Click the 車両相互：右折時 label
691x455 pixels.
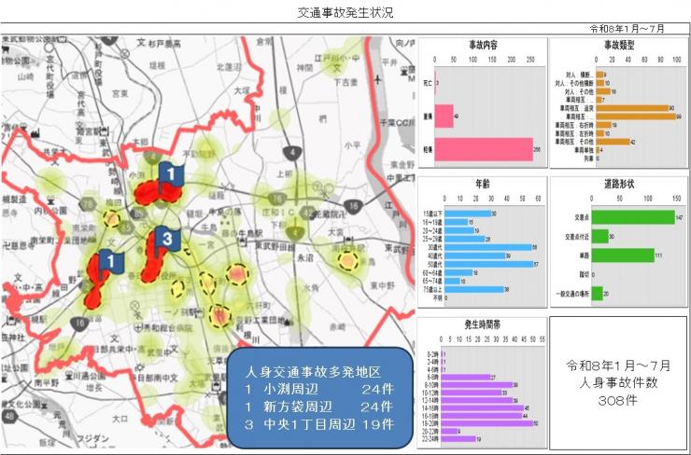[574, 125]
